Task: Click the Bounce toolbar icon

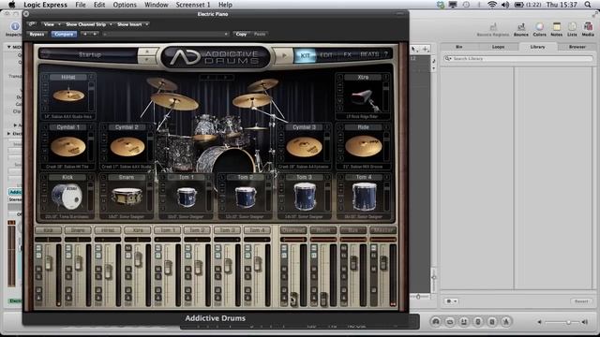Action: click(521, 27)
